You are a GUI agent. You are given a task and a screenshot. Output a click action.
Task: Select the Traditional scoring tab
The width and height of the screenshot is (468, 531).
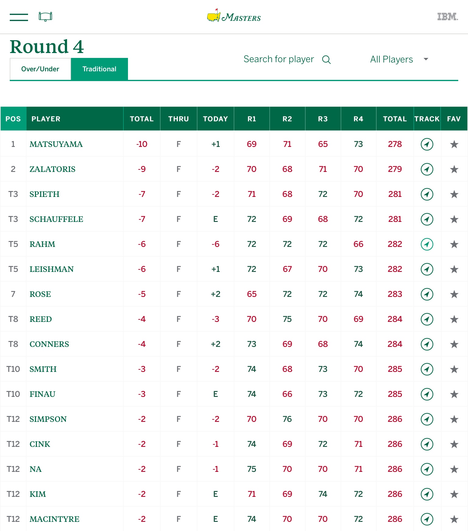click(99, 69)
